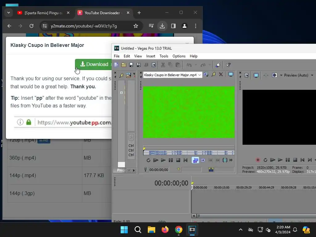
Task: Create a new project in Vegas Pro toolbar
Action: click(116, 65)
